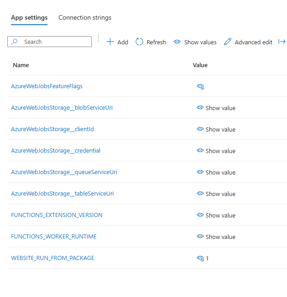The height and width of the screenshot is (297, 287).
Task: Show value for AzureWebJobsStorage__blobServiceUri
Action: click(216, 108)
